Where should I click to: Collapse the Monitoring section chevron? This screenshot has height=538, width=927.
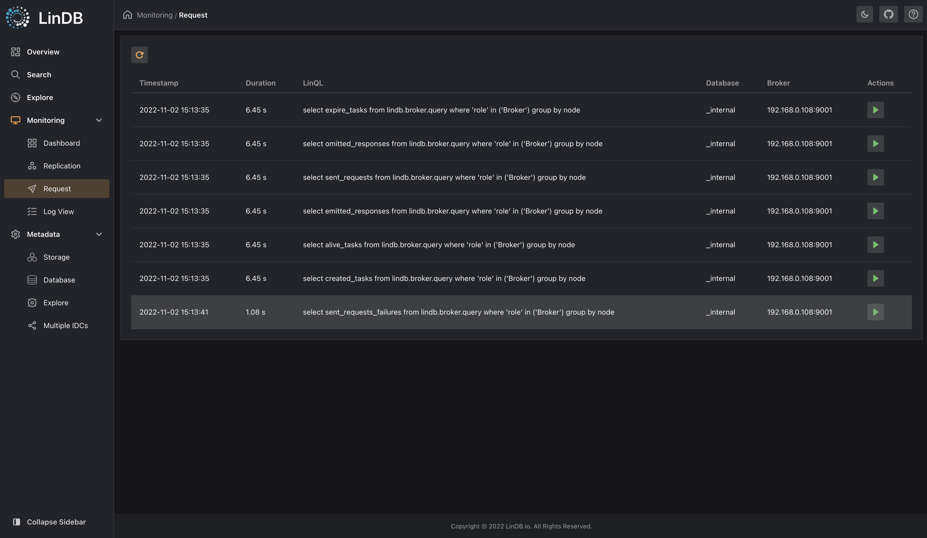tap(99, 120)
